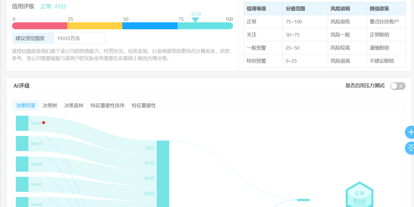Click the red segment of score bar
The image size is (414, 207).
tap(40, 26)
